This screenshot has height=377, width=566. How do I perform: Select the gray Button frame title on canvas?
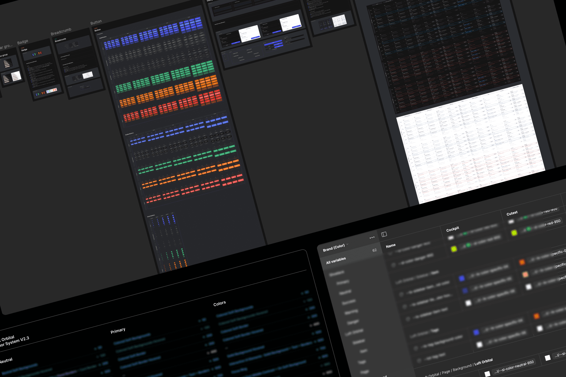pos(96,22)
